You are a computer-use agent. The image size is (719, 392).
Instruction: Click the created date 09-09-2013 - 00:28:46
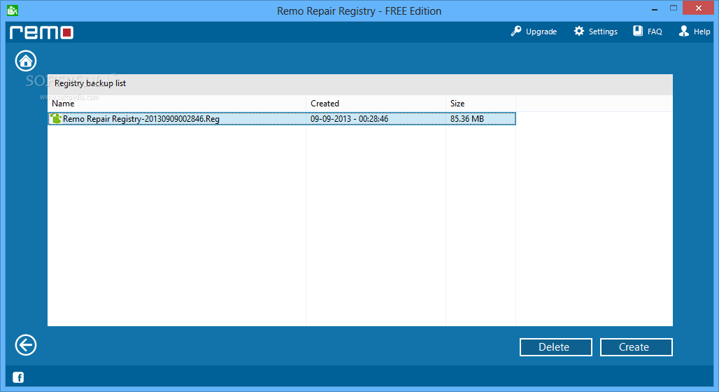coord(350,119)
